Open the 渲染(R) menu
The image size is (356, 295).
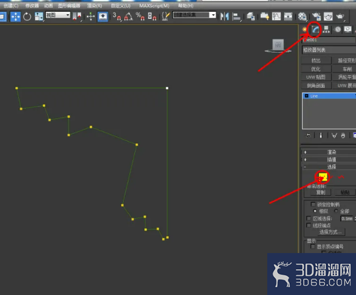point(95,5)
